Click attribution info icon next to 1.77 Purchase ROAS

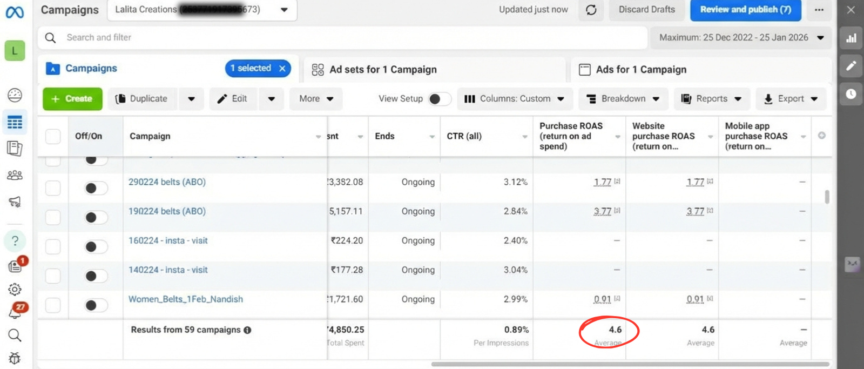(617, 182)
